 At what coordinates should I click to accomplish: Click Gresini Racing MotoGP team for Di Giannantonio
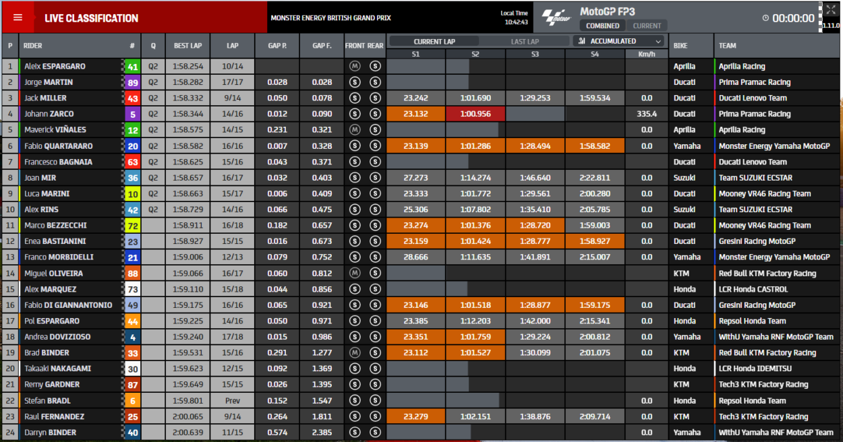tap(757, 305)
